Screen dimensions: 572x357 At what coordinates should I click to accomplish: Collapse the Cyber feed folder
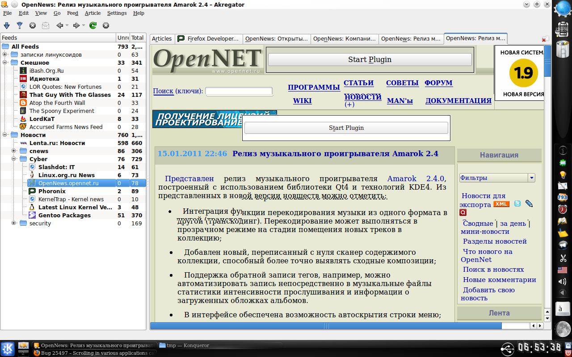14,159
